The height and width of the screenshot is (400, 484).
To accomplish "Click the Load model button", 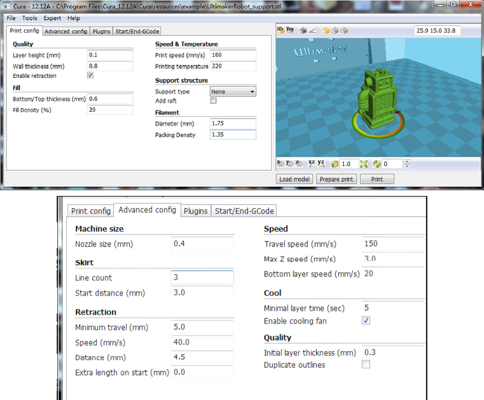I will [x=294, y=179].
